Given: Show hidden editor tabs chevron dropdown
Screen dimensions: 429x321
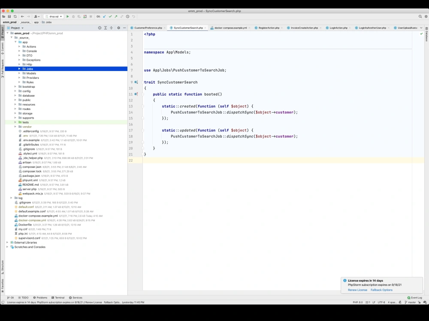Looking at the screenshot, I should tap(421, 28).
